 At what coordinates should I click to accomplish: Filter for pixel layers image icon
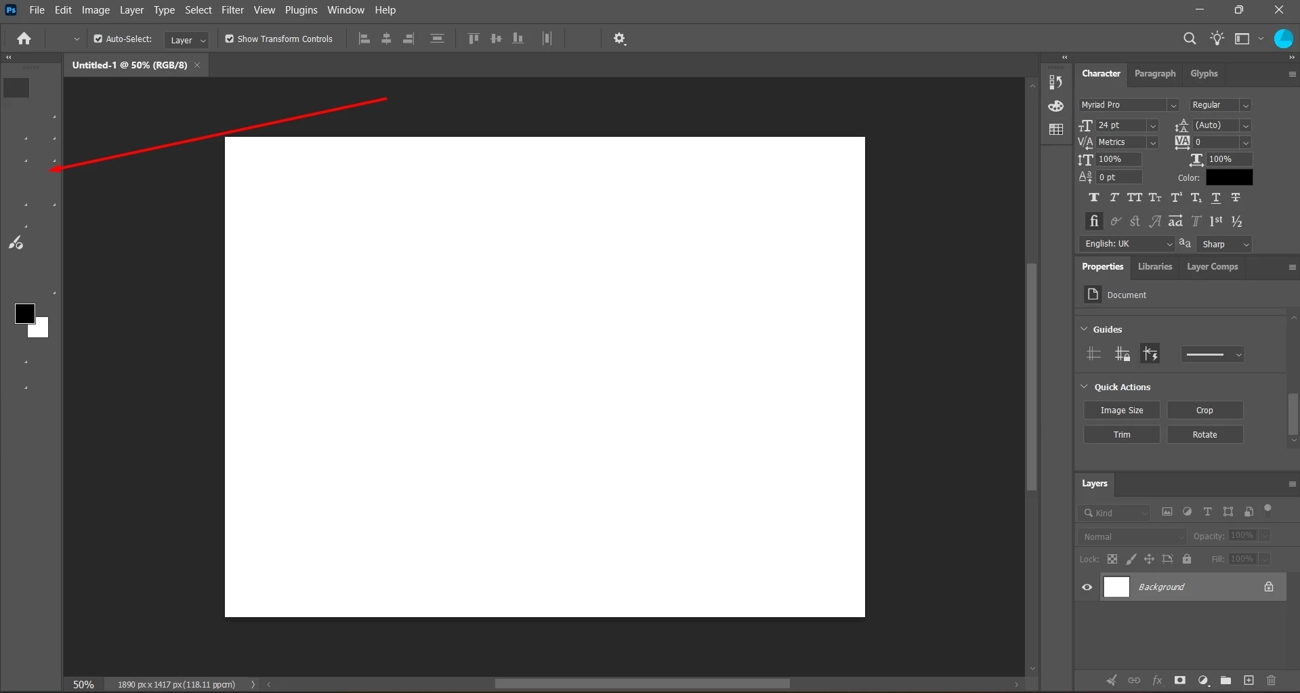1167,512
